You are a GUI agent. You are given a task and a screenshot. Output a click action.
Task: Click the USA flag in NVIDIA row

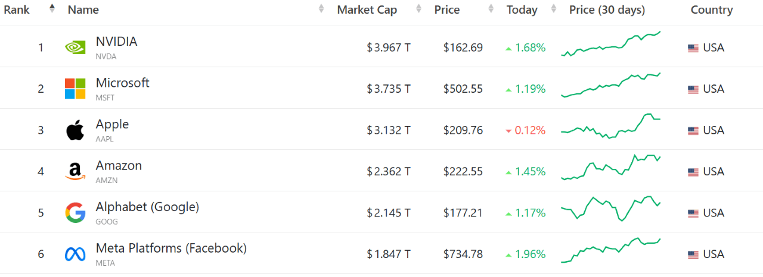693,48
